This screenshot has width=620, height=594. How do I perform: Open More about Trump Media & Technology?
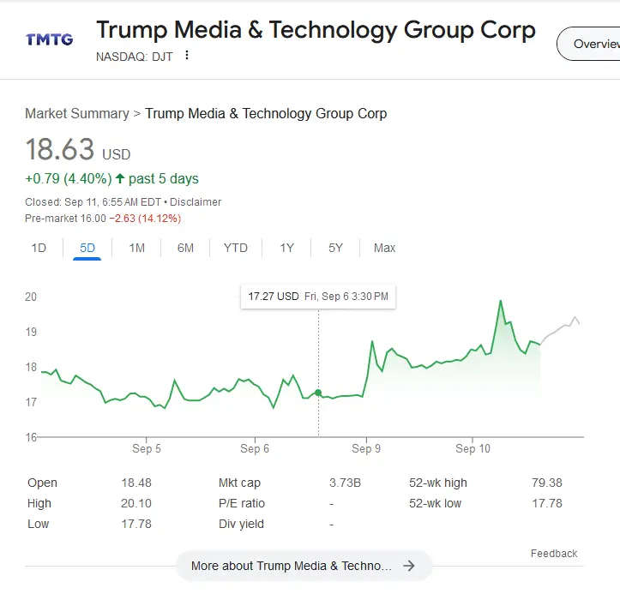click(x=292, y=566)
